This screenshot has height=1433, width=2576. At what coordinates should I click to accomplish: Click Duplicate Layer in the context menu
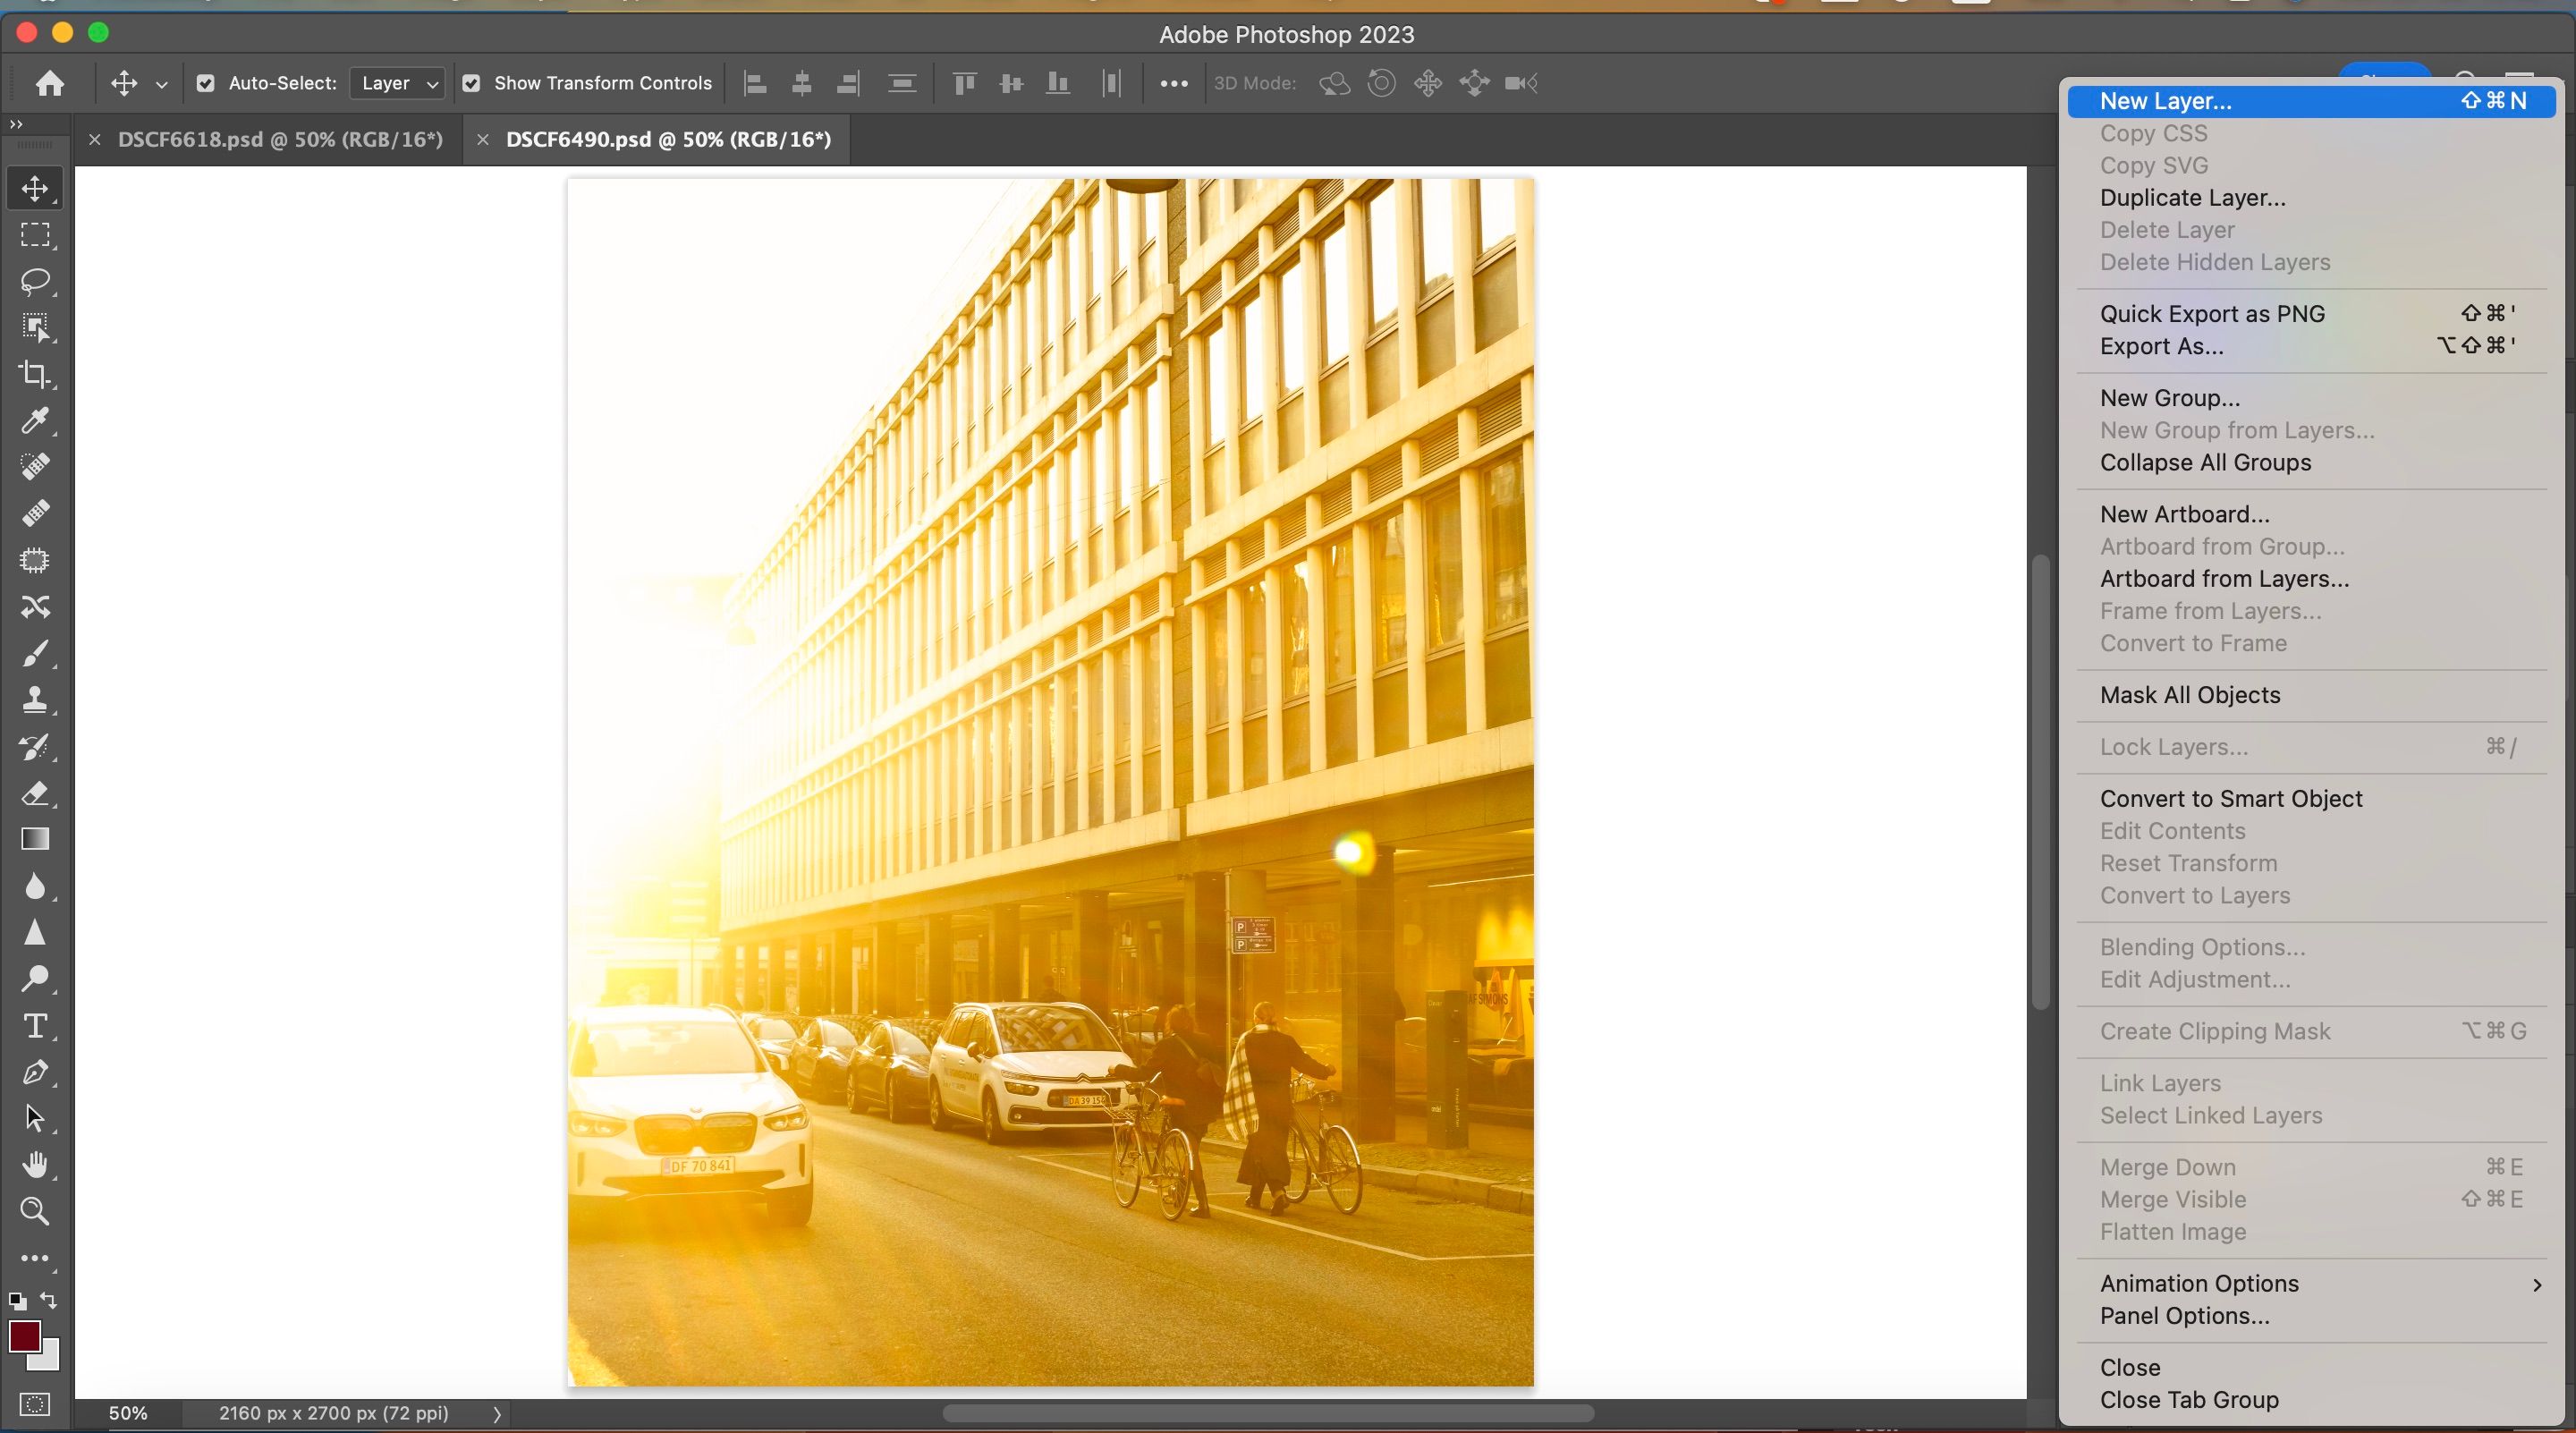tap(2192, 198)
